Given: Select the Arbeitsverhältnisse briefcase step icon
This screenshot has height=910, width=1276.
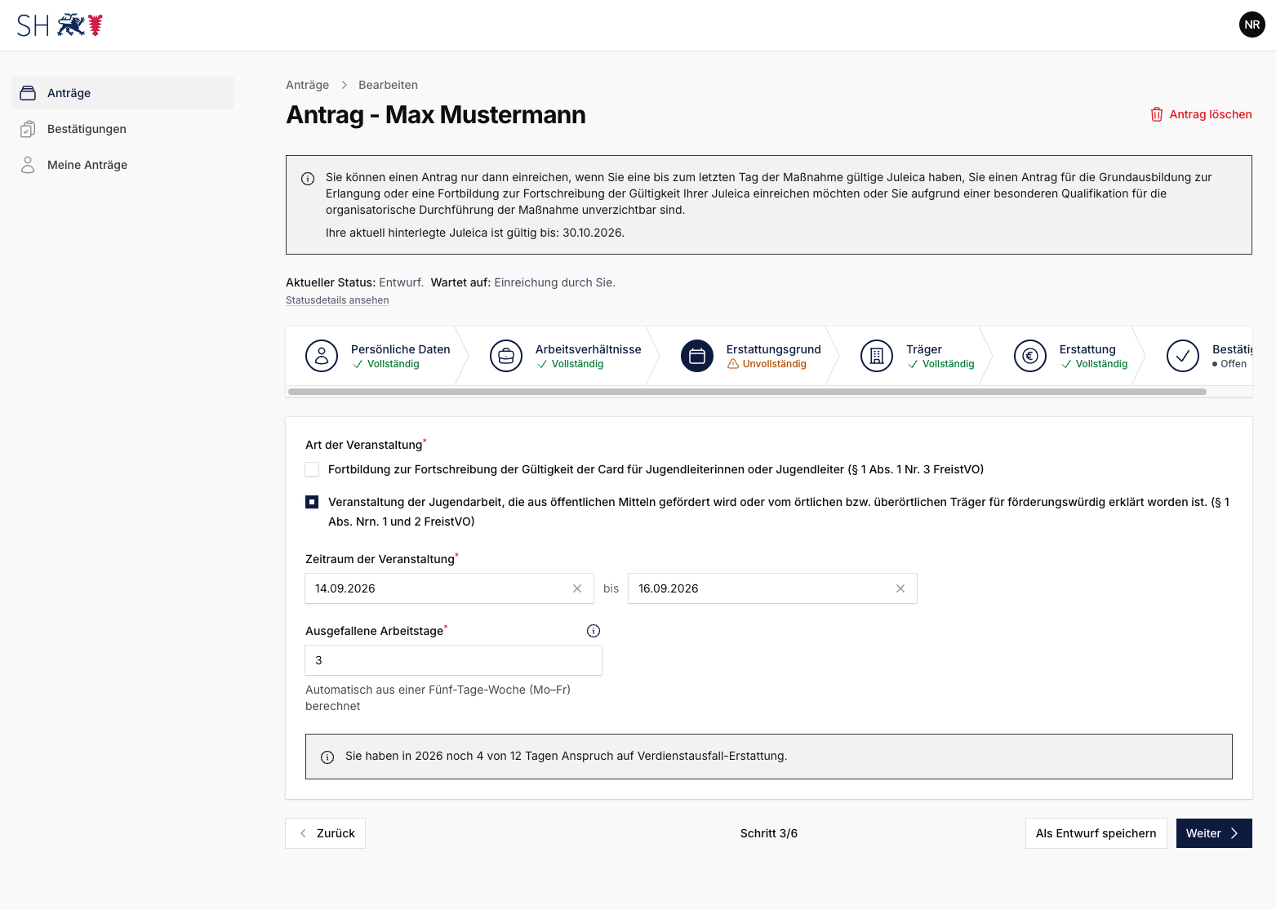Looking at the screenshot, I should coord(506,356).
